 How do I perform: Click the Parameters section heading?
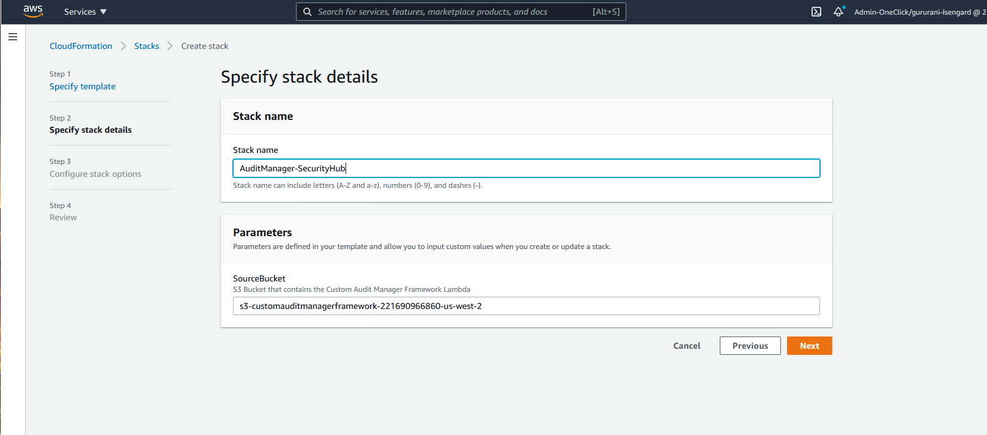(262, 232)
